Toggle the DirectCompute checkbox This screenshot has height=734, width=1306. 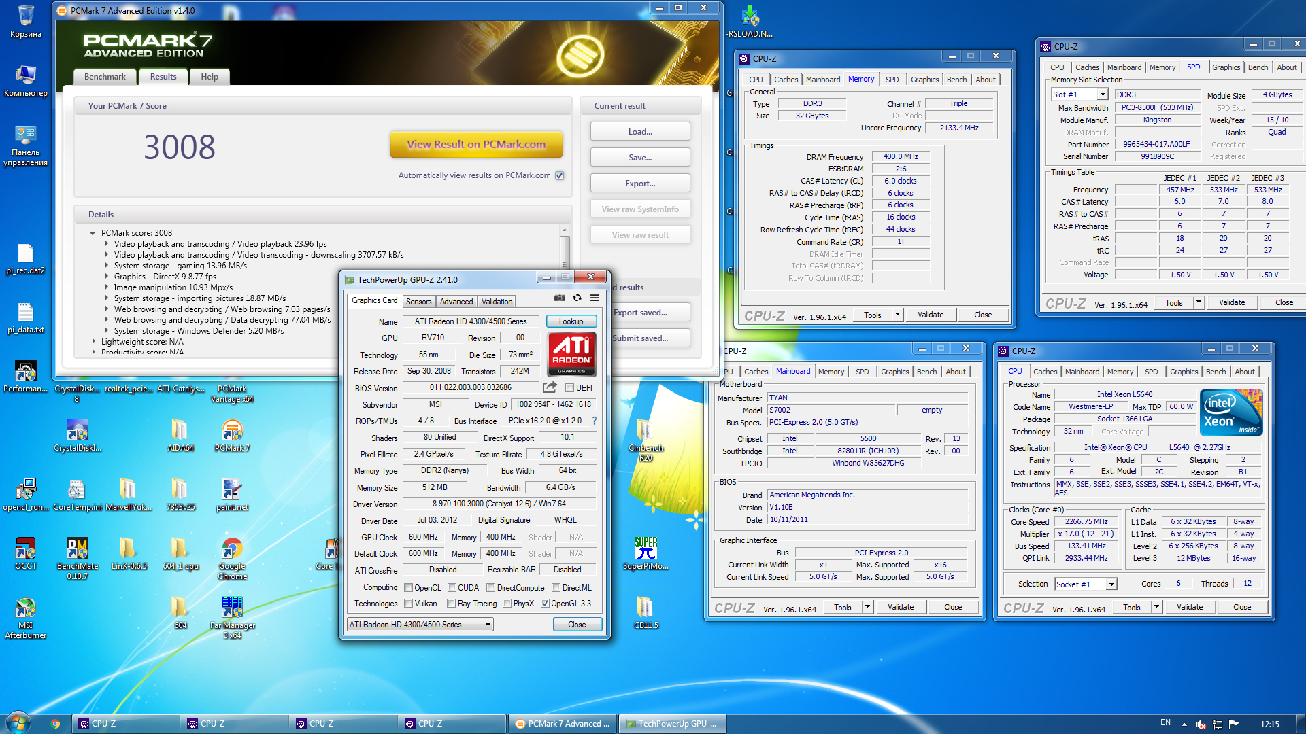click(491, 588)
